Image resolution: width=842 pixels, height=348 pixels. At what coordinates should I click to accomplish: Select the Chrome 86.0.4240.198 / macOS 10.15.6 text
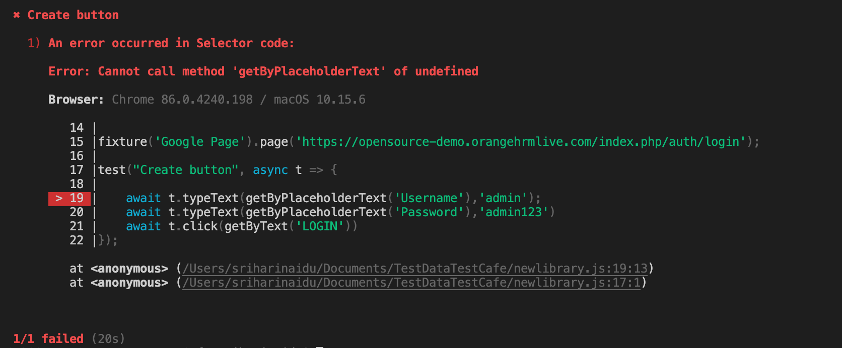239,100
